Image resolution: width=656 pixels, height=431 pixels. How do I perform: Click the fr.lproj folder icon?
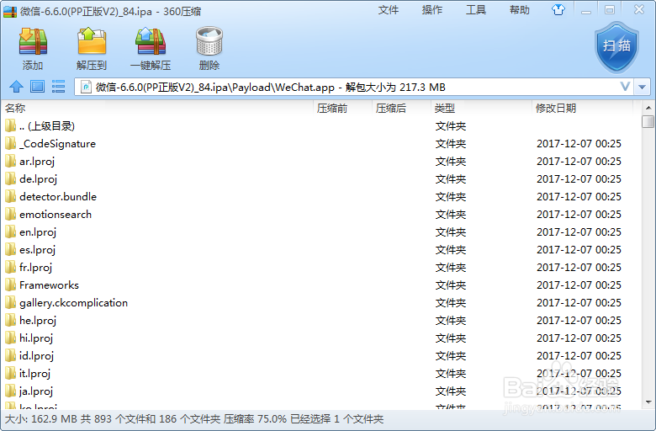pos(10,267)
